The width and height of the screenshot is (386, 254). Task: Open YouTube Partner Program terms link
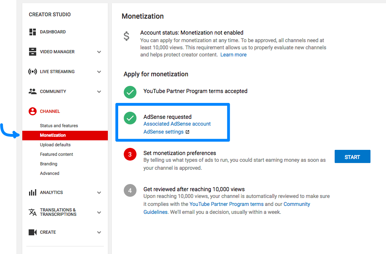(x=226, y=204)
